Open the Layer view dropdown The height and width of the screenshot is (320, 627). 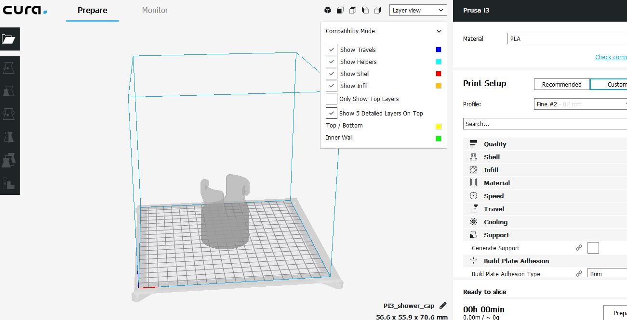[x=418, y=10]
